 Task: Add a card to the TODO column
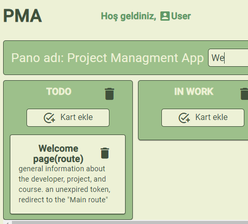click(x=68, y=117)
